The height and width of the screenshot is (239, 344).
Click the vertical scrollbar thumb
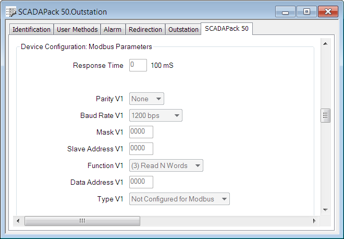point(325,115)
